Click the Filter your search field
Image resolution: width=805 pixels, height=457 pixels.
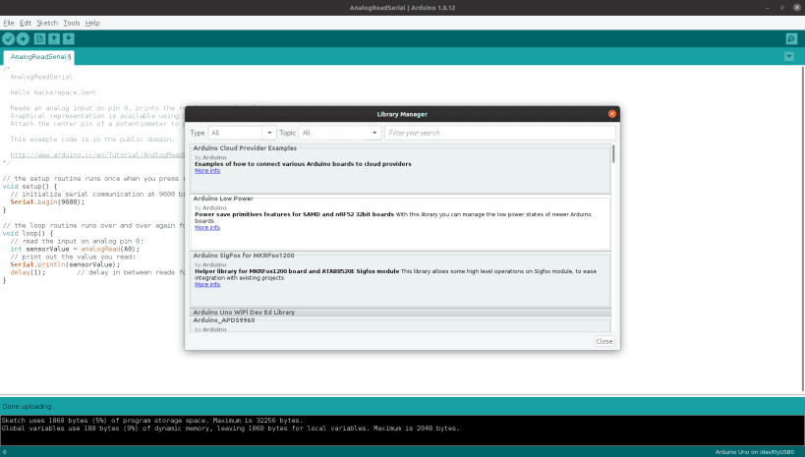500,133
